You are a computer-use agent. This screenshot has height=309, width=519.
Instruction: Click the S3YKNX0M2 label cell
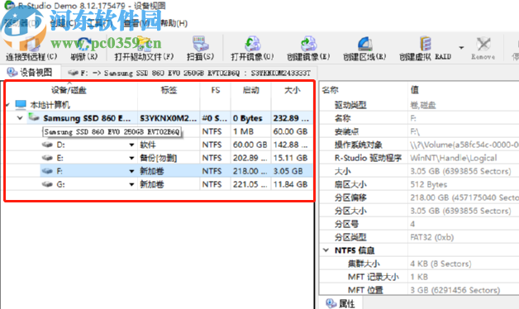168,118
